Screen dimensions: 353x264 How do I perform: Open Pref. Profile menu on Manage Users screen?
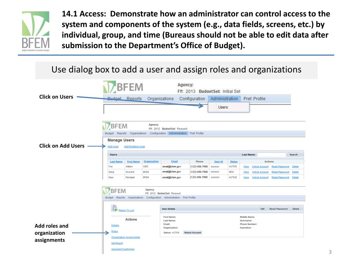pyautogui.click(x=196, y=133)
